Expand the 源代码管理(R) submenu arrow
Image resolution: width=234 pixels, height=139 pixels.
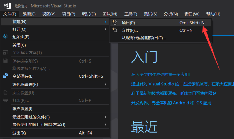(x=106, y=85)
